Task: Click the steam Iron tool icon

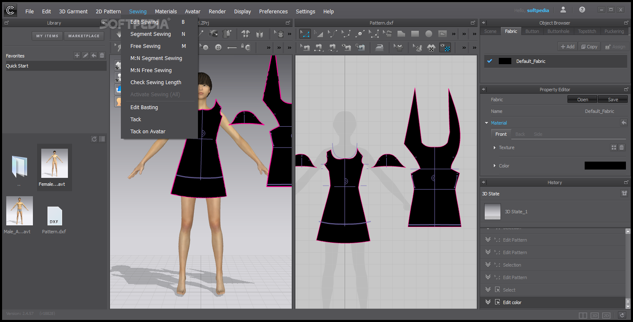Action: [x=380, y=47]
